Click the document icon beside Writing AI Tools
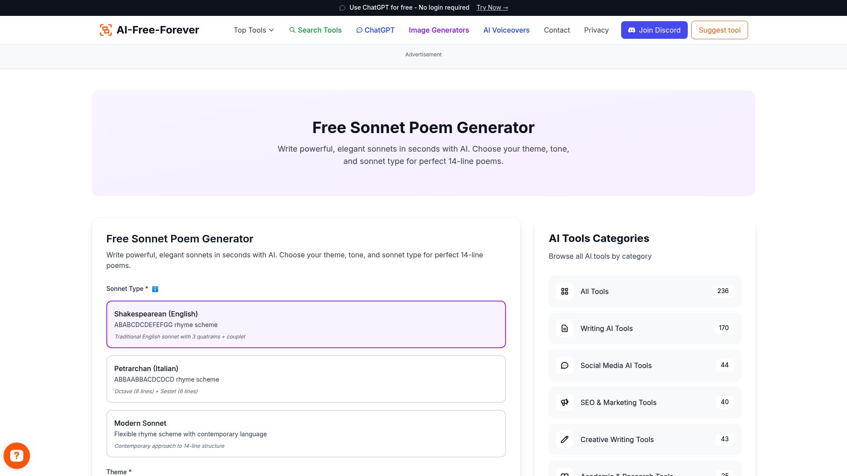The height and width of the screenshot is (476, 847). (x=564, y=328)
